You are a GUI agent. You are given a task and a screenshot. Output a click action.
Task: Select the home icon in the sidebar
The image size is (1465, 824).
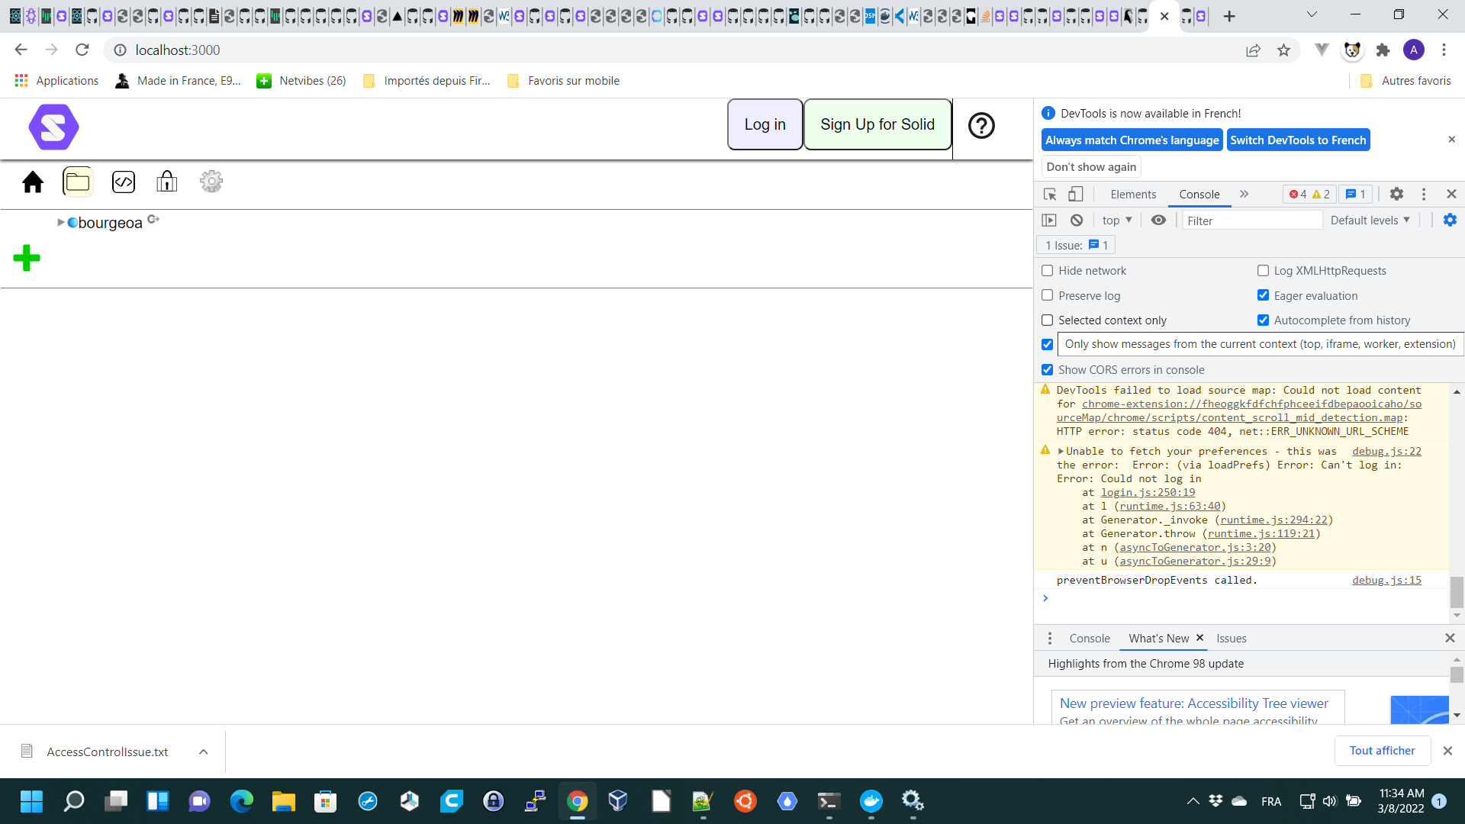pyautogui.click(x=33, y=182)
